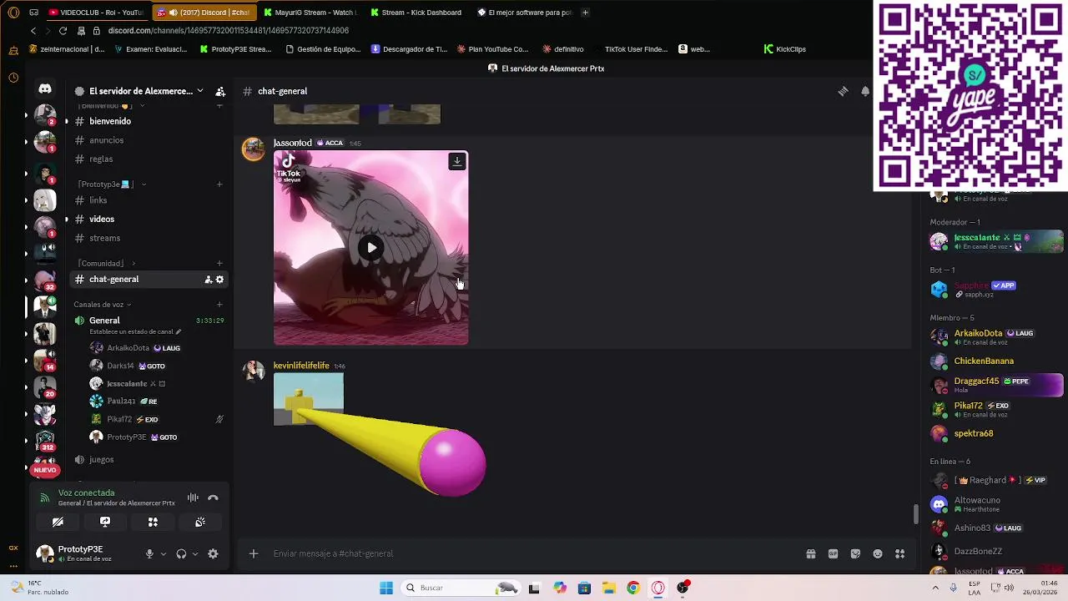Screen dimensions: 1068x601
Task: Open the kevinlifelifelife image thumbnail
Action: [x=309, y=399]
